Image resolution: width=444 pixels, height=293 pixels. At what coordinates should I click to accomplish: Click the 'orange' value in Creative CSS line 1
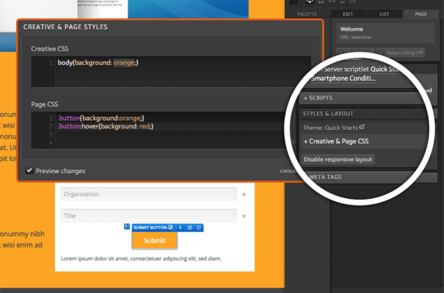point(124,63)
